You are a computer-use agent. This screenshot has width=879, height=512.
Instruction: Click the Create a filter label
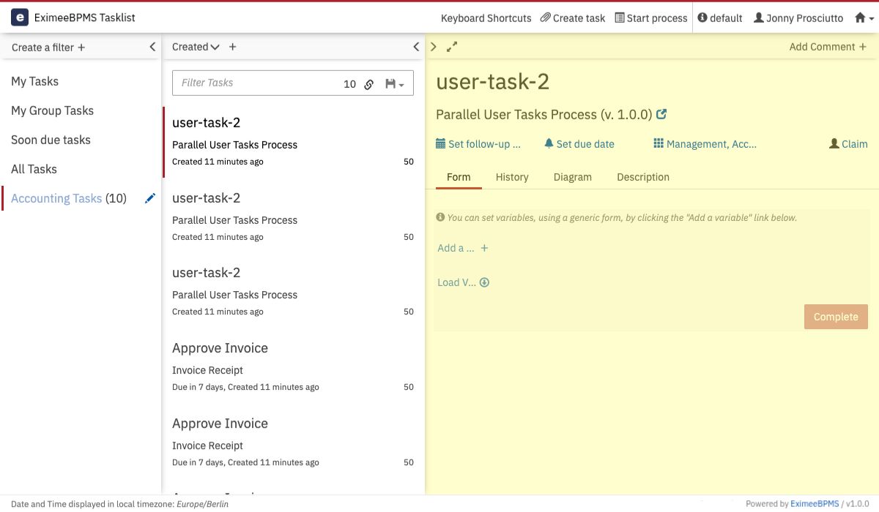pyautogui.click(x=42, y=48)
